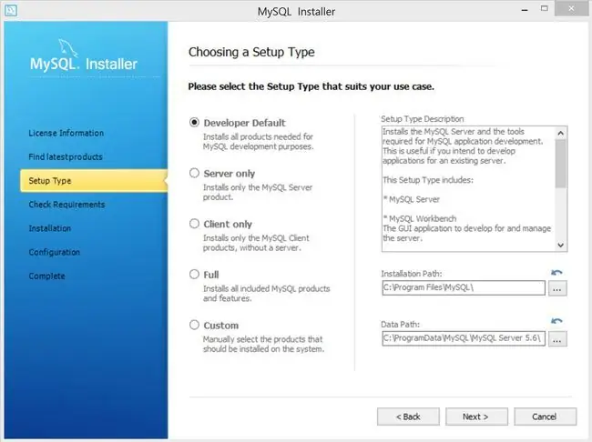Jump to the Complete step
Screen dimensions: 592x442
(x=46, y=276)
